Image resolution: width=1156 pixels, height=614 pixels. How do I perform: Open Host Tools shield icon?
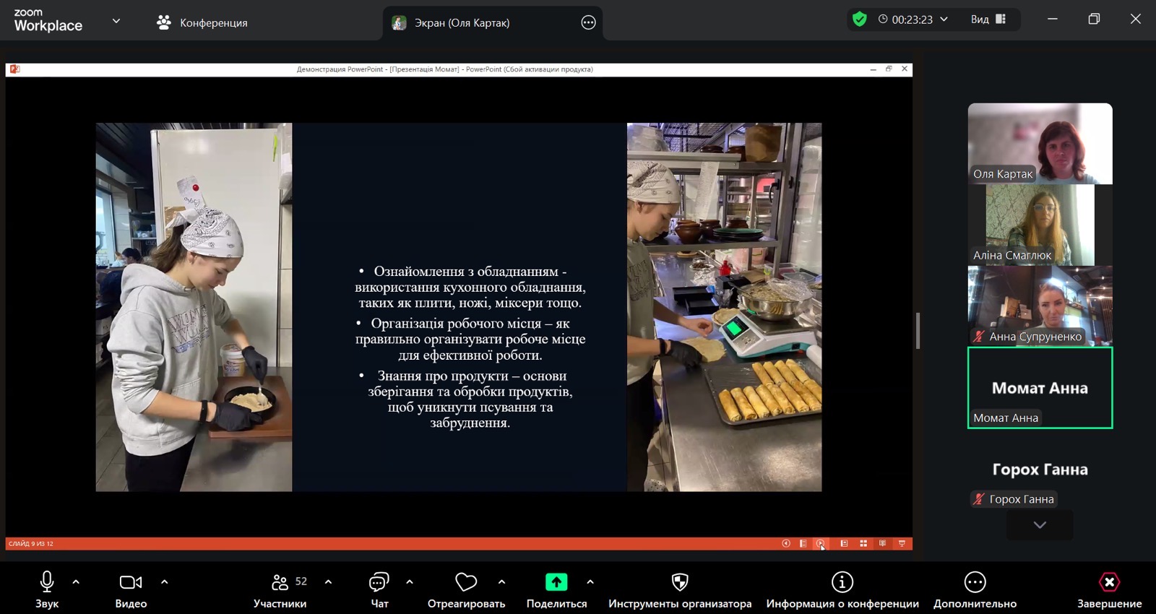click(x=680, y=582)
